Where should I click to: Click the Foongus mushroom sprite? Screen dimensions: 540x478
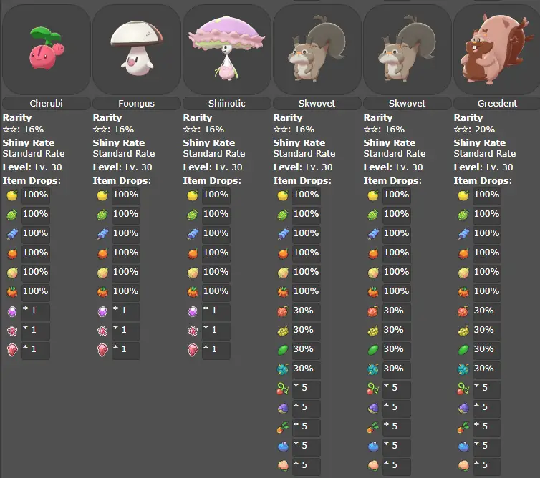pyautogui.click(x=136, y=49)
